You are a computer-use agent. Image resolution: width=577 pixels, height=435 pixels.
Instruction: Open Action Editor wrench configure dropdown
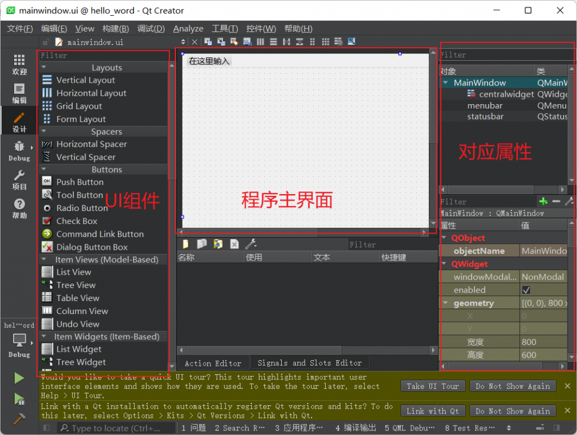[251, 244]
